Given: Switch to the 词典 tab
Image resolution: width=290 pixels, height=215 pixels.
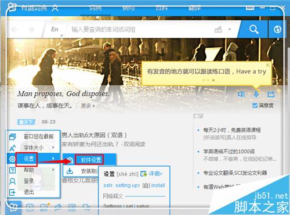Looking at the screenshot, I should tap(96, 8).
